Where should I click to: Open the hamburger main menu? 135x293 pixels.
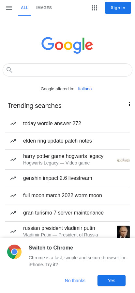click(9, 8)
